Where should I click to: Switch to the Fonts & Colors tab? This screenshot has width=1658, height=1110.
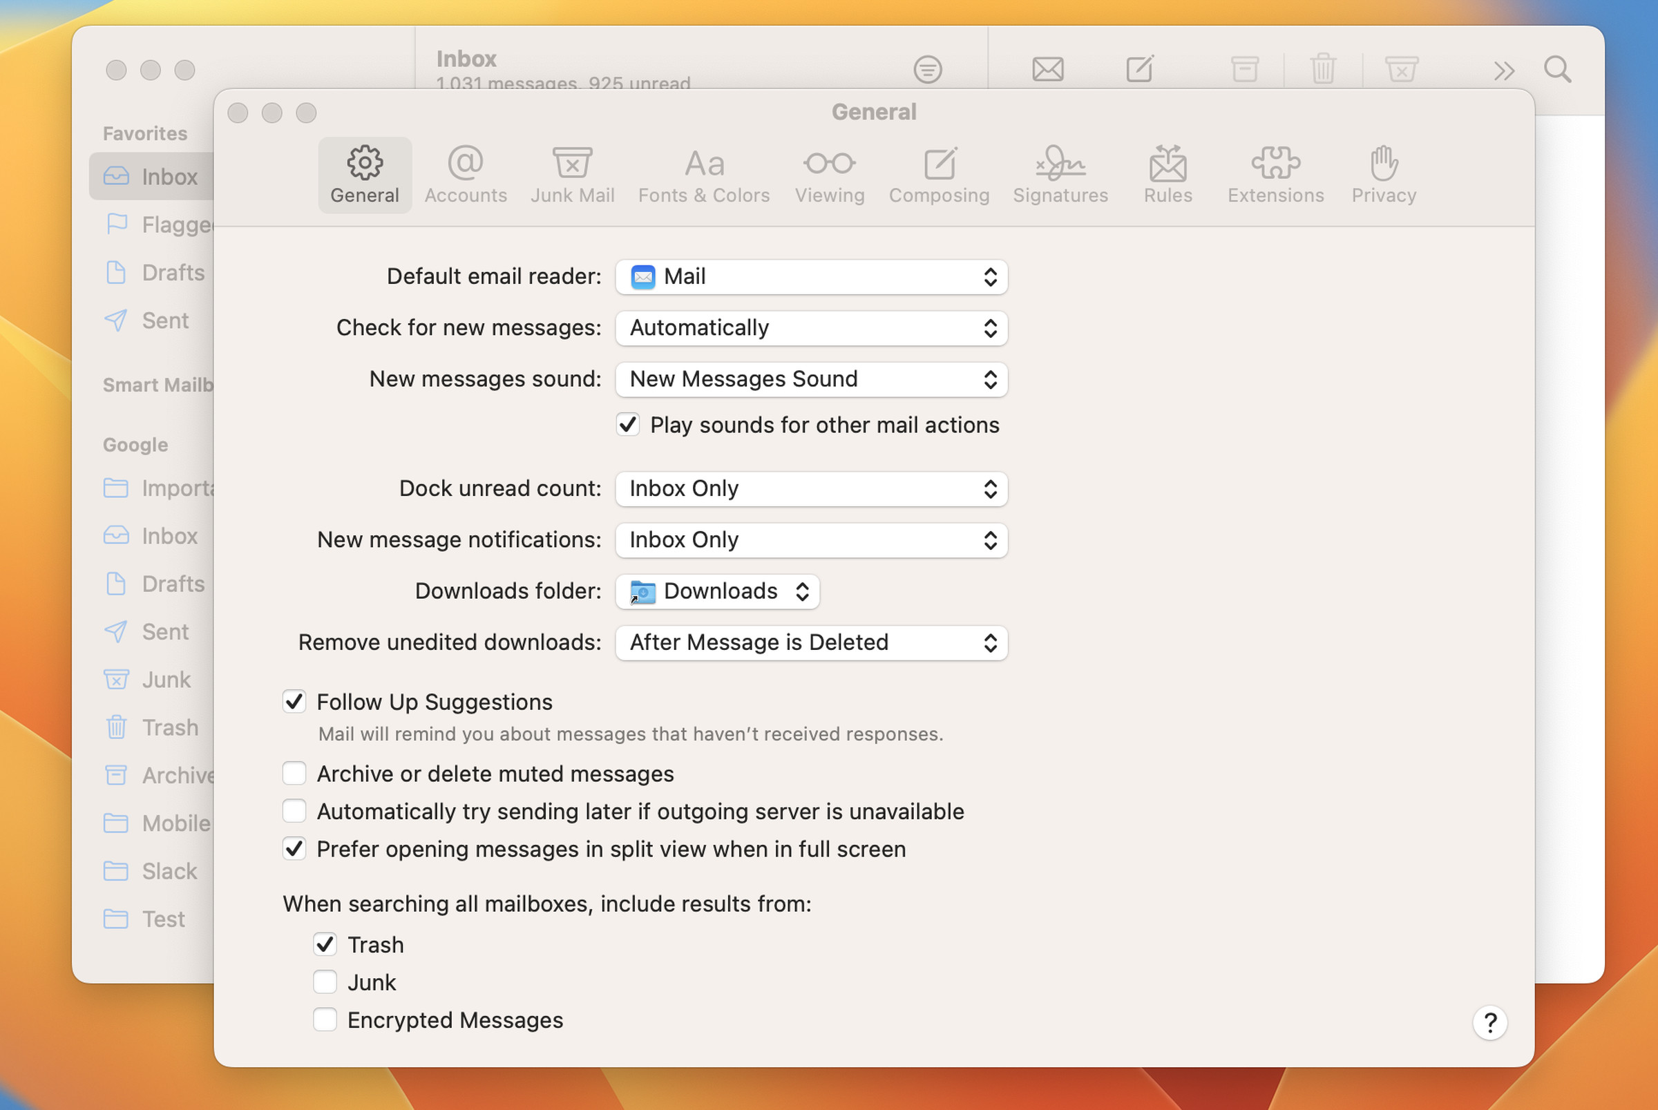click(x=703, y=175)
